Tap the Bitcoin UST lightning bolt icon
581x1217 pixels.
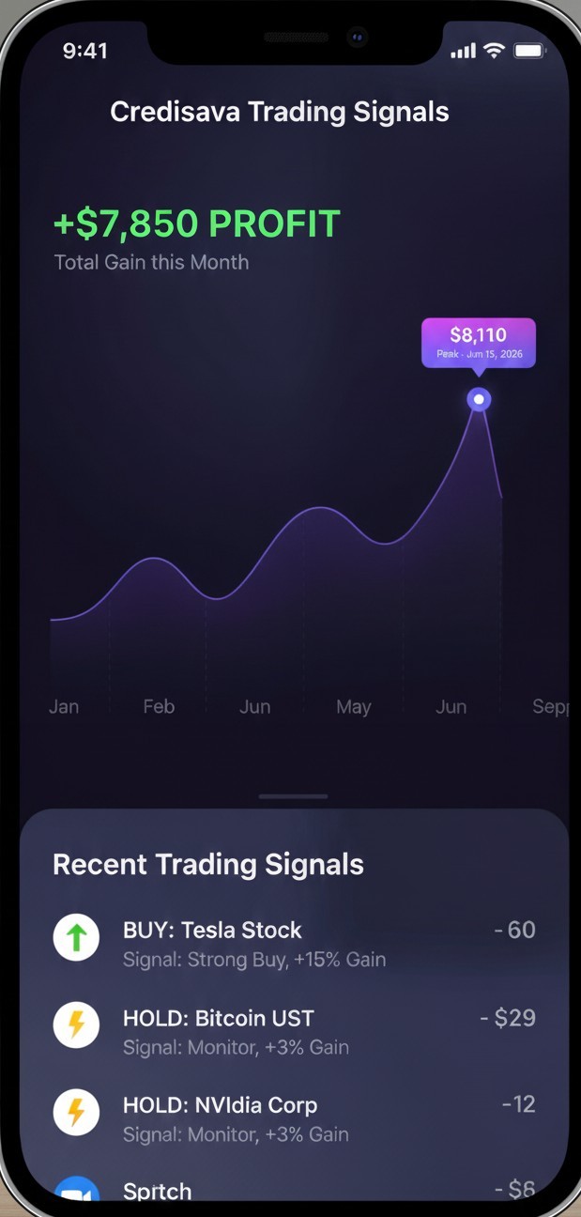tap(76, 1024)
